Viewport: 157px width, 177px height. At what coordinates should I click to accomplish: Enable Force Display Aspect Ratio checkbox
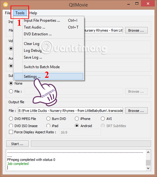[11, 132]
